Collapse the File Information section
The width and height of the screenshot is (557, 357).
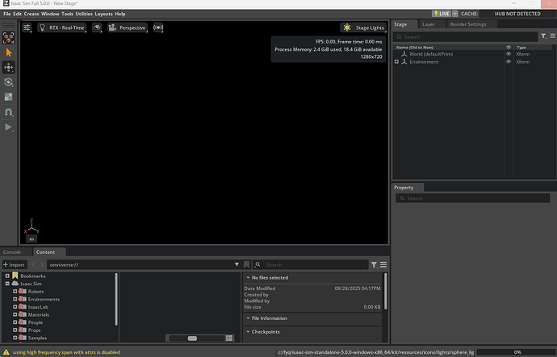[x=248, y=318]
